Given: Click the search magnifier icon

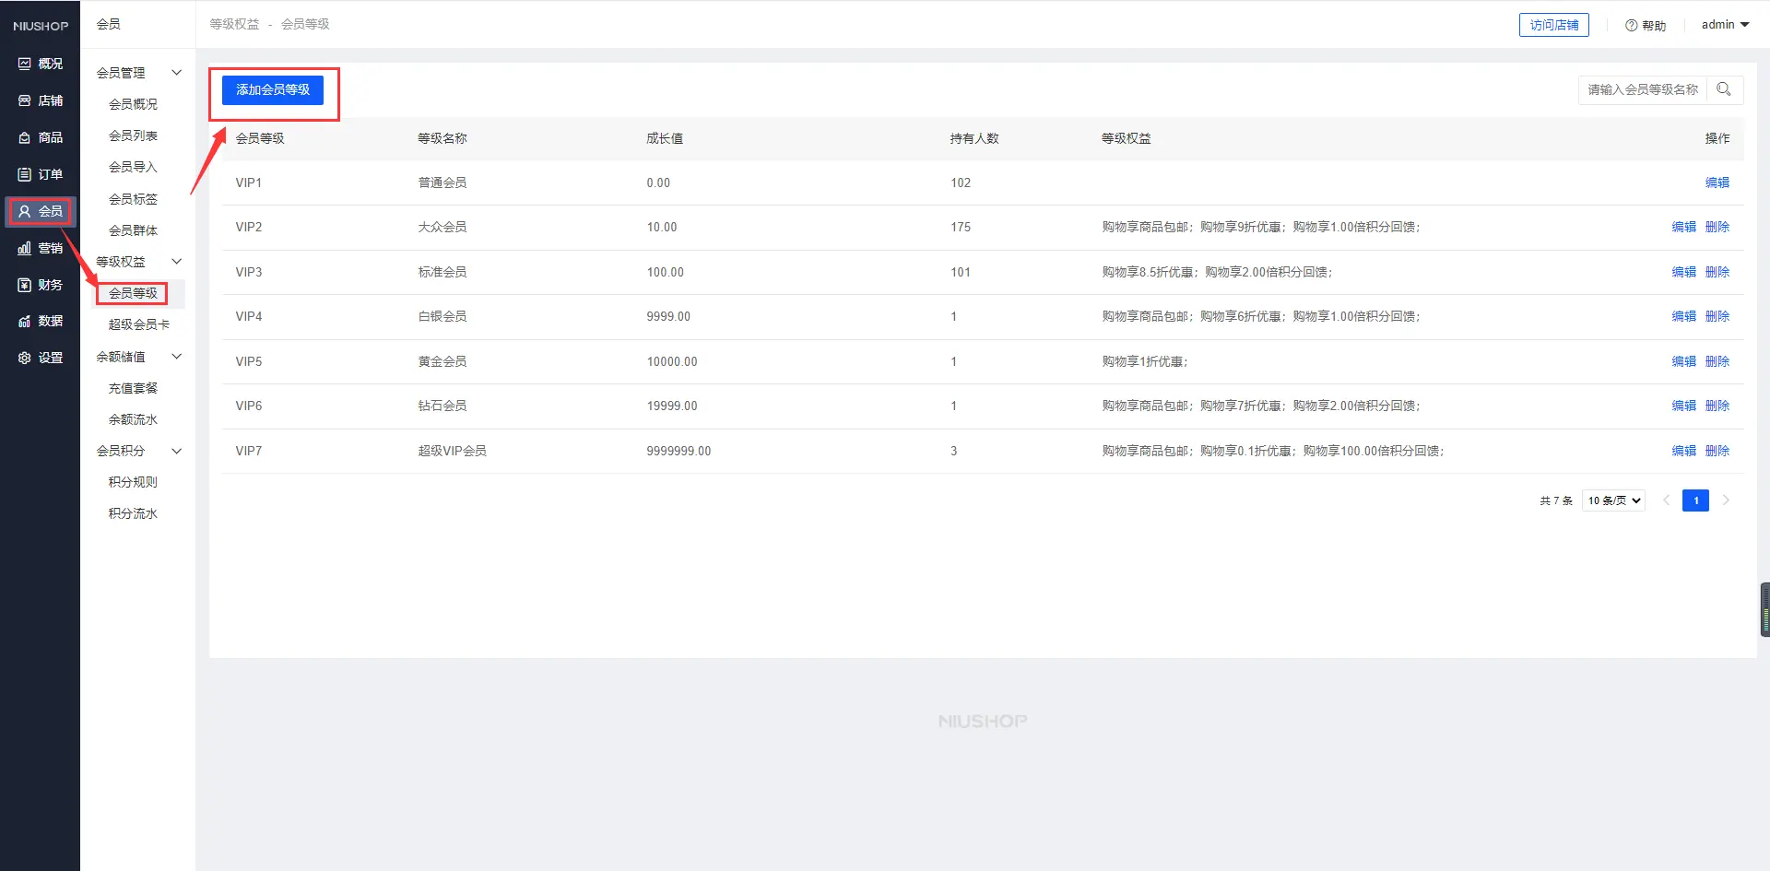Looking at the screenshot, I should pos(1723,89).
